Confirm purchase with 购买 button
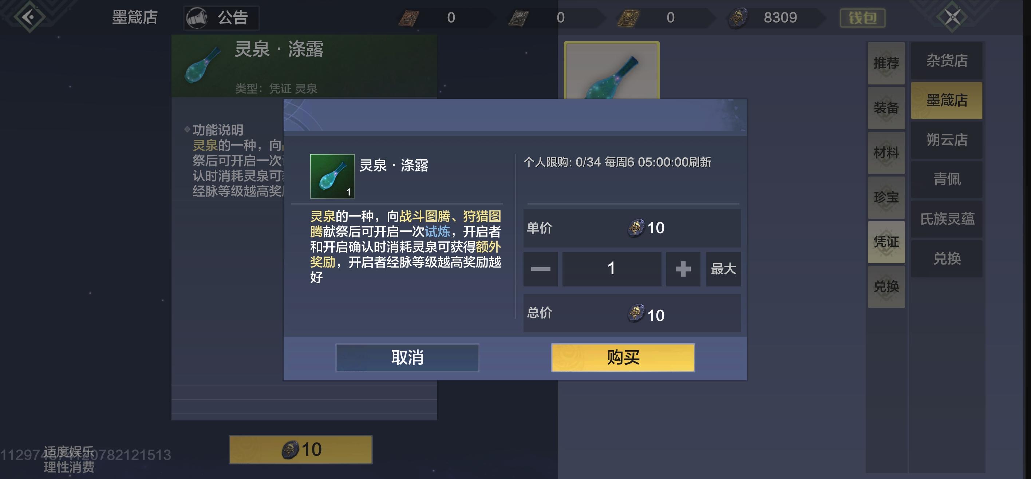The image size is (1031, 479). point(623,357)
